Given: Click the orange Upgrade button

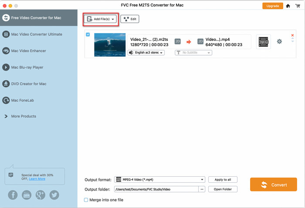Looking at the screenshot, I should (272, 6).
